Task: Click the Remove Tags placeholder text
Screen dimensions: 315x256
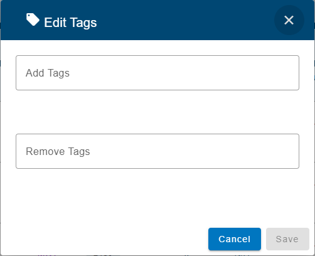Action: tap(58, 151)
